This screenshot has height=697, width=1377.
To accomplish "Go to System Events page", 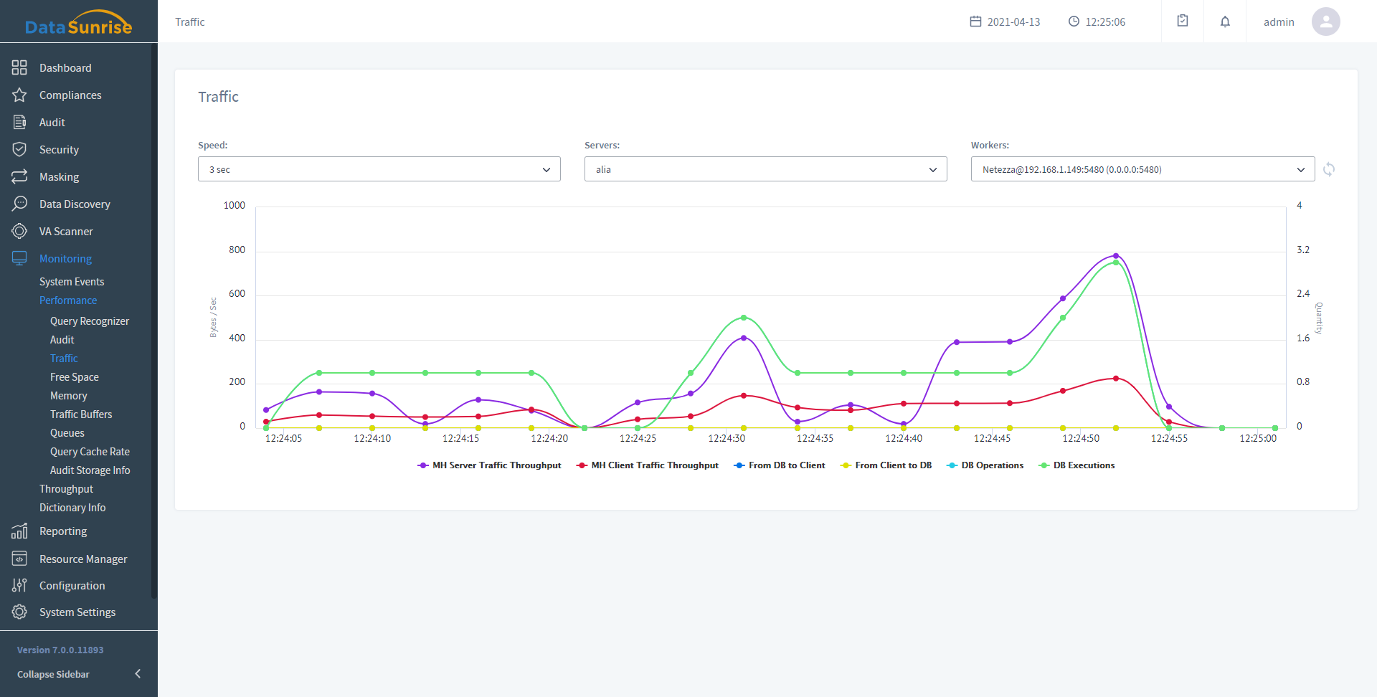I will pos(72,282).
